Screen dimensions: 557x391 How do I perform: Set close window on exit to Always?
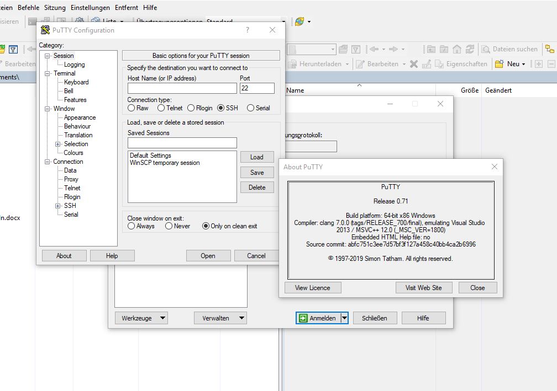[x=131, y=226]
